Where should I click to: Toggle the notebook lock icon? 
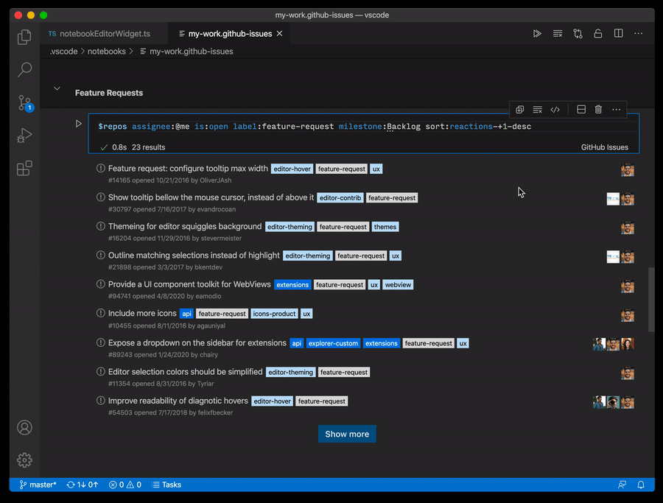click(598, 33)
